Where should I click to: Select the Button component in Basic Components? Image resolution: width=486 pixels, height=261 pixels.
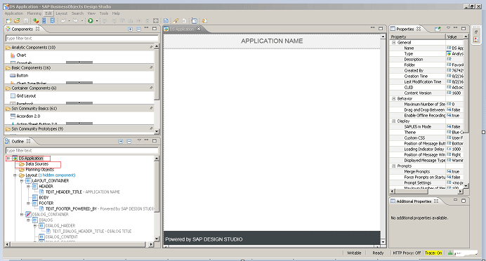22,76
